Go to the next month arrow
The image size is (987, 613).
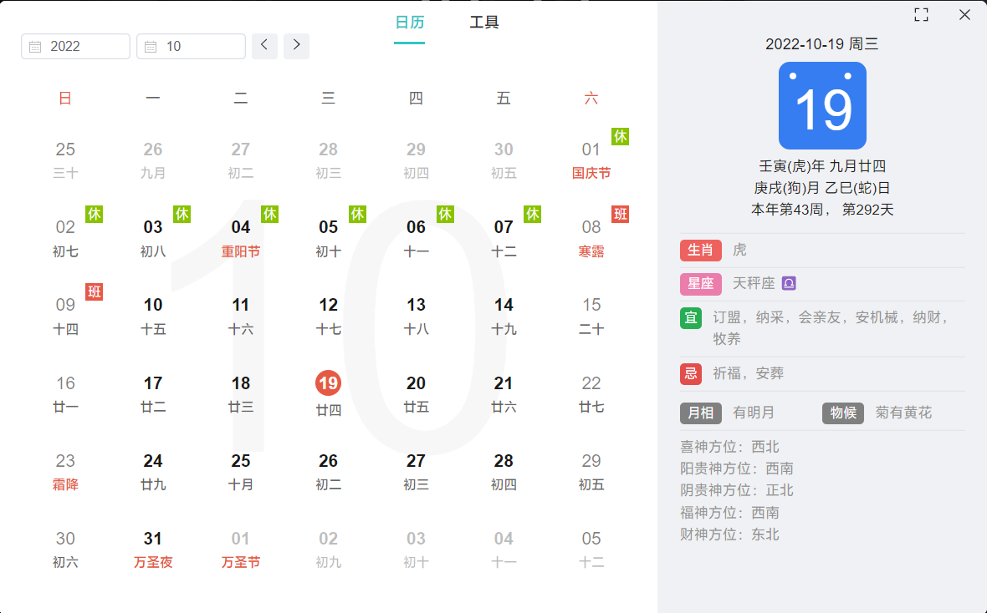click(x=296, y=46)
